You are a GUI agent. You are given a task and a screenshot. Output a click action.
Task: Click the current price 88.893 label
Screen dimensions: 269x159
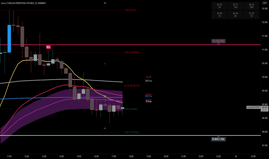pos(265,107)
